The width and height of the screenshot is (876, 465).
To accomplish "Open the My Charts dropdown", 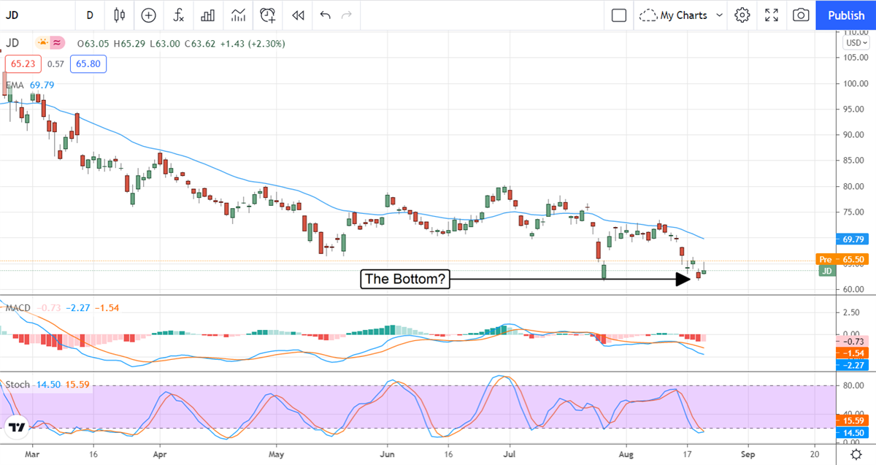I will point(682,15).
